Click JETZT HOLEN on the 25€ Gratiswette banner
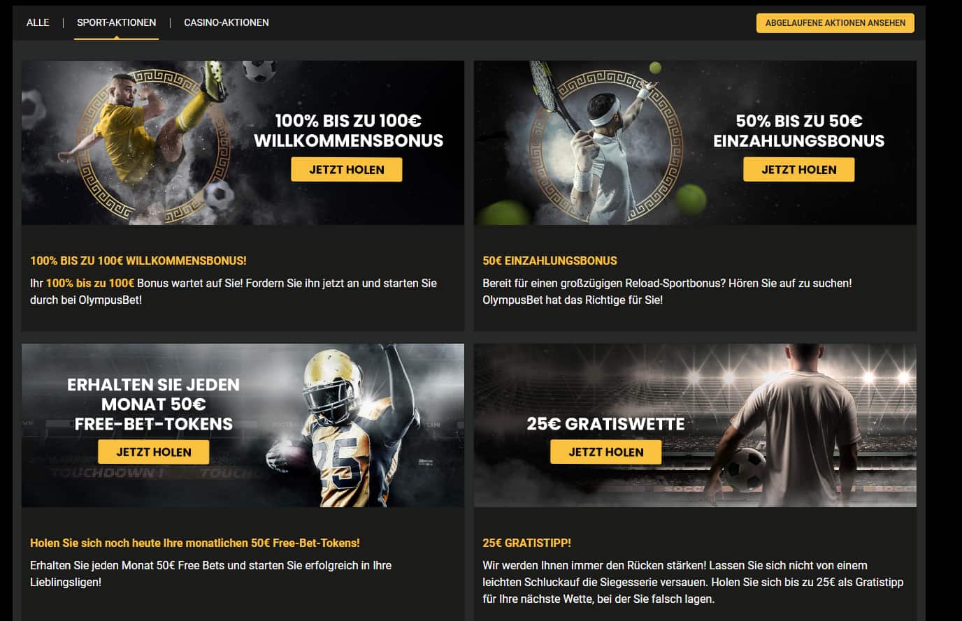962x621 pixels. (x=606, y=452)
